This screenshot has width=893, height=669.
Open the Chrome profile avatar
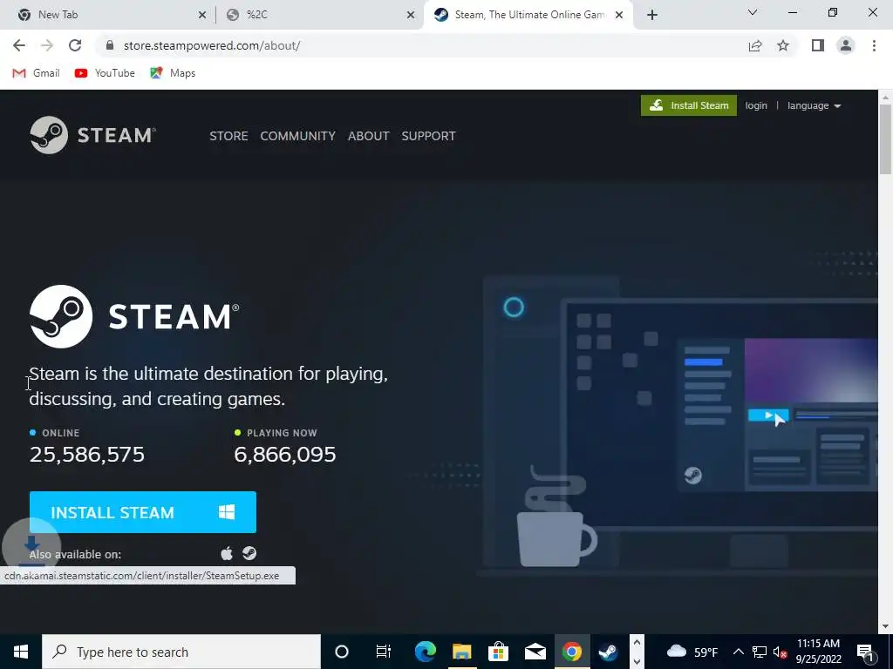[x=846, y=45]
